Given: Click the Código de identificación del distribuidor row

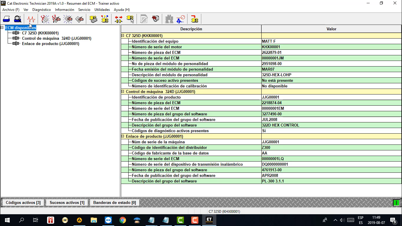Looking at the screenshot, I should click(261, 147).
